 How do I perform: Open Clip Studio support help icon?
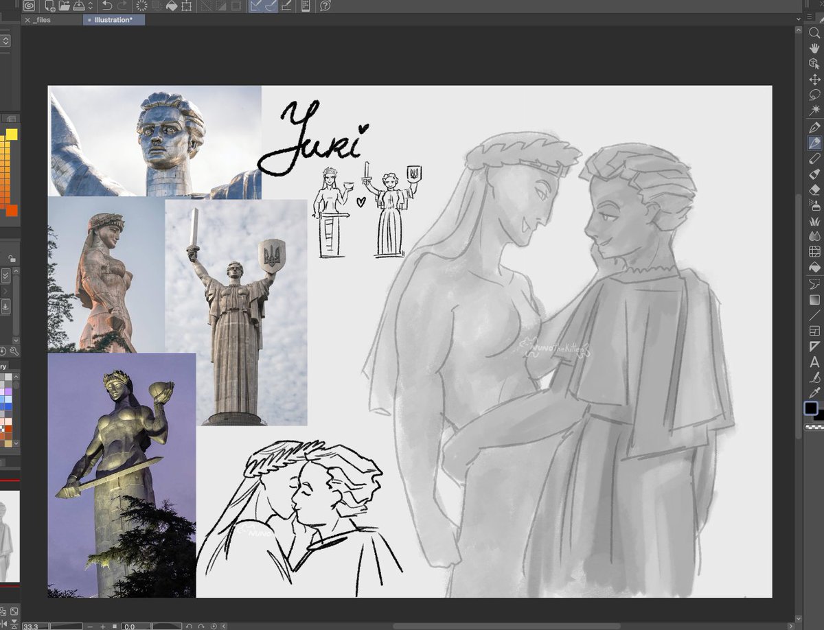(325, 5)
